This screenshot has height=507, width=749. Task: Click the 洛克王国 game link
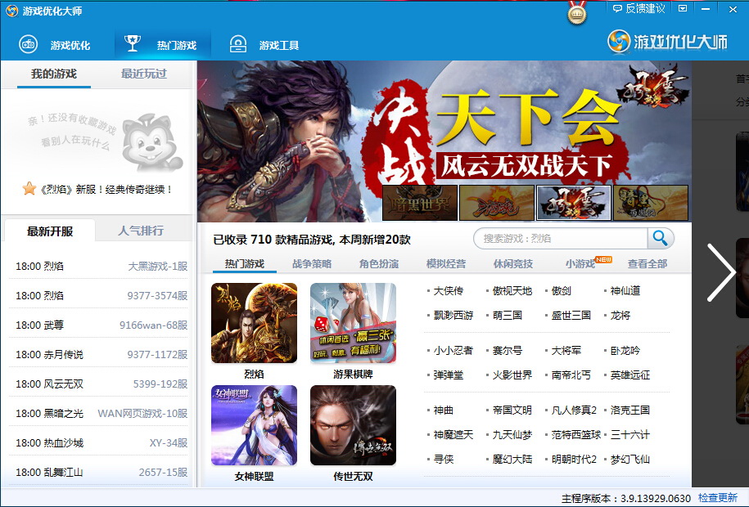(x=630, y=410)
